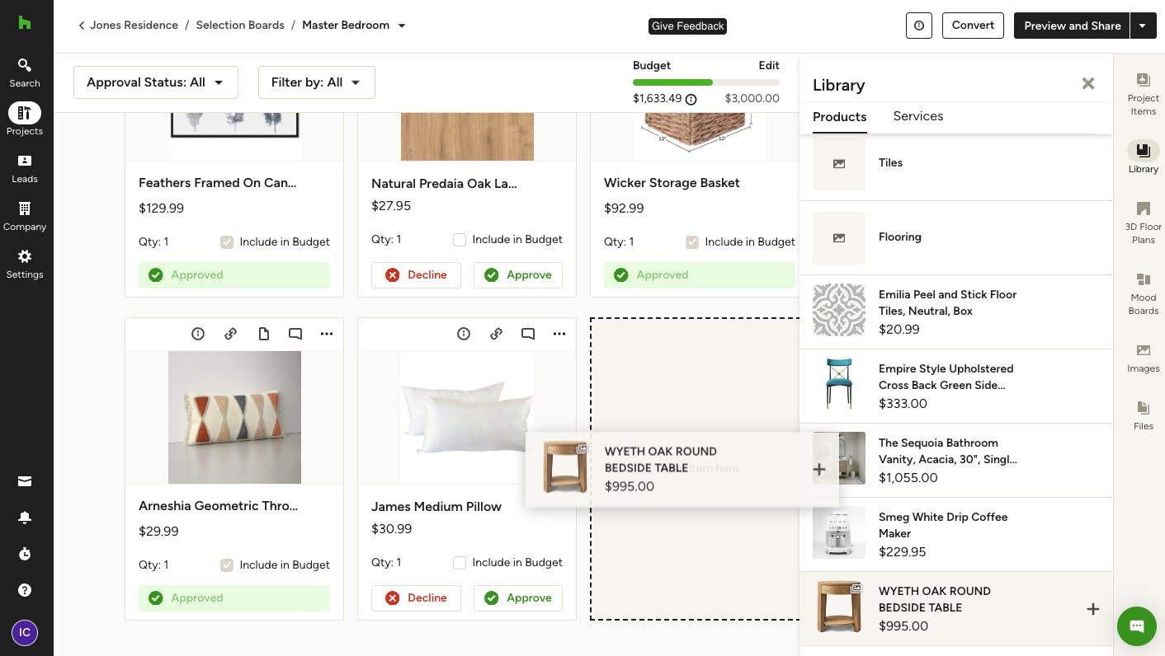The height and width of the screenshot is (656, 1165).
Task: Switch to the Project Items panel
Action: click(x=1143, y=92)
